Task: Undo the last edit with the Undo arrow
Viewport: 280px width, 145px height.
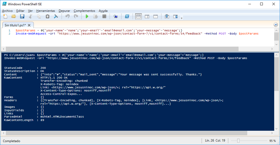Action: (x=68, y=17)
